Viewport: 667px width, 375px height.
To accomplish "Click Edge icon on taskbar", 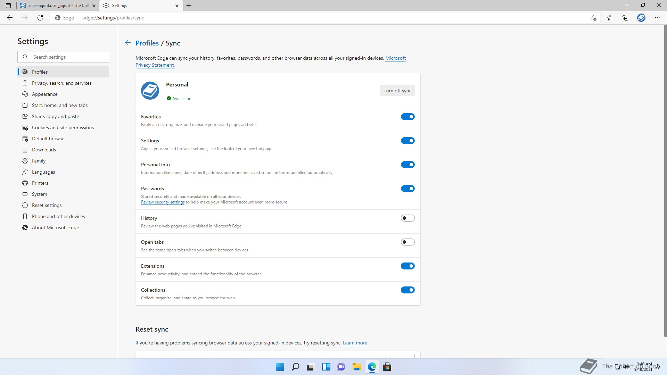I will tap(372, 367).
